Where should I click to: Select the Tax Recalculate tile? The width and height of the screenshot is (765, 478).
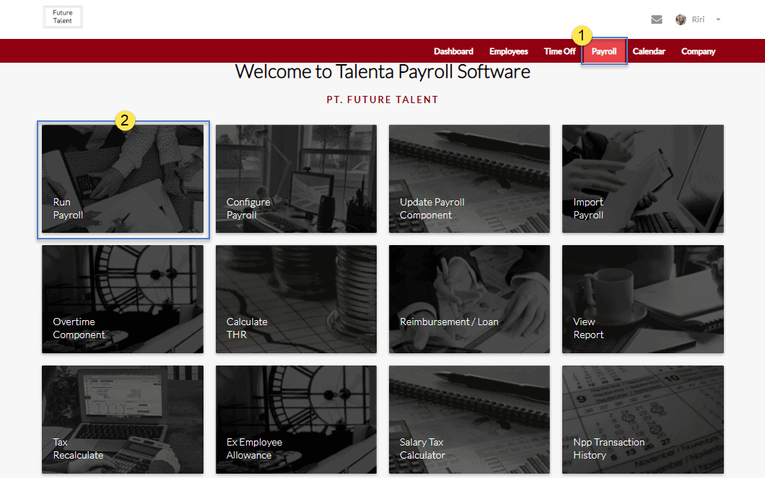[123, 420]
